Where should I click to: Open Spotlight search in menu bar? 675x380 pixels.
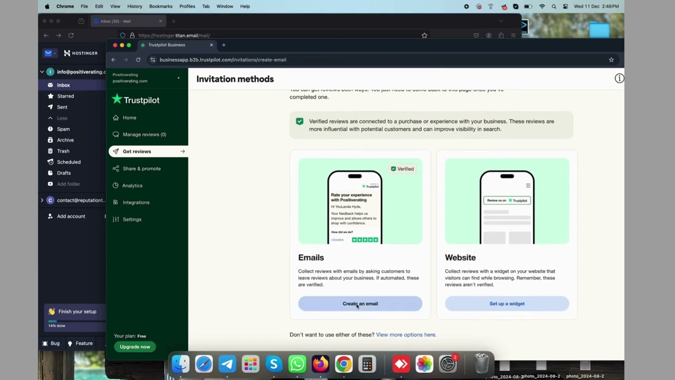point(554,6)
